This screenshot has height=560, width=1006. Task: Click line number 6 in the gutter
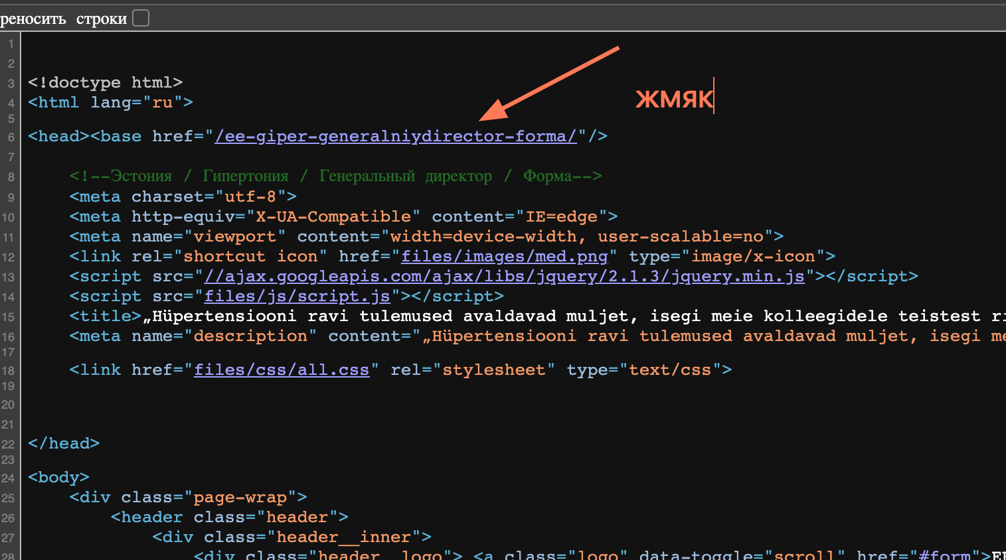pos(11,137)
